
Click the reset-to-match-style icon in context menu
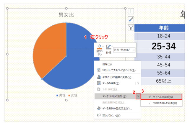[99, 70]
